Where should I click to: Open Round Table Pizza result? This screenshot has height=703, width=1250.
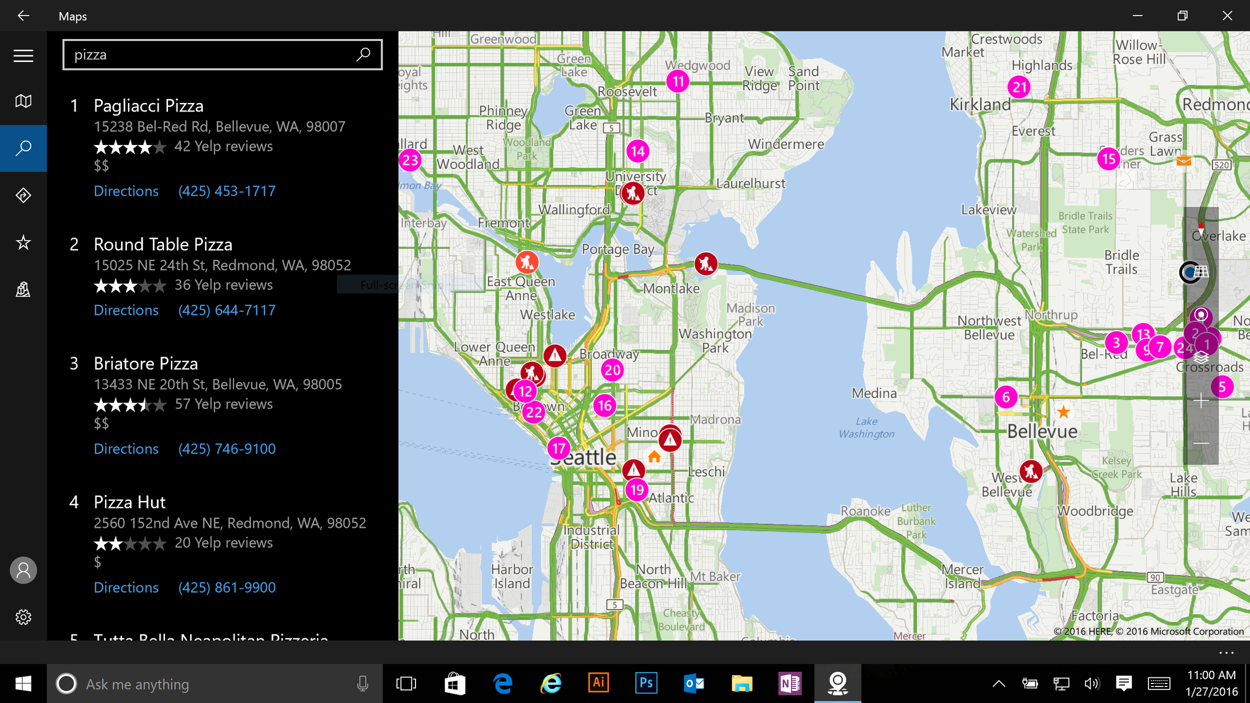[x=163, y=244]
